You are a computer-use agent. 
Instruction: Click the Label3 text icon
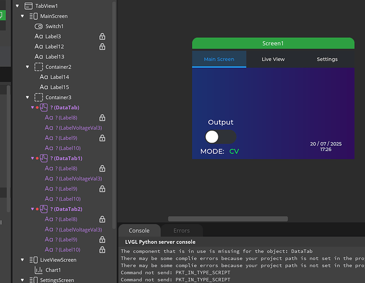[x=38, y=37]
